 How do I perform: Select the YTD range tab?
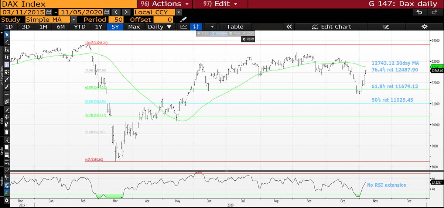(x=80, y=27)
